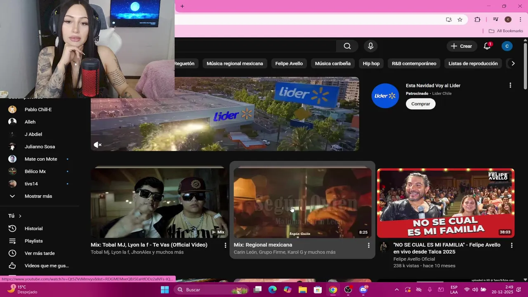The image size is (528, 297).
Task: Open the weather widget 15°C Despejado
Action: click(22, 290)
